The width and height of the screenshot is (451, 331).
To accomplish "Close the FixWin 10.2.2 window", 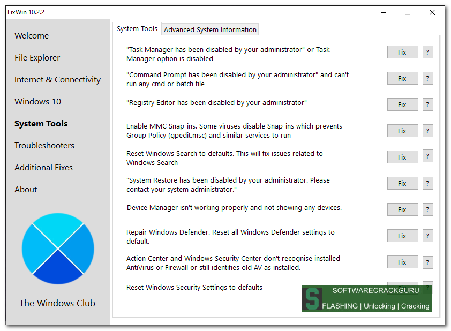I will pyautogui.click(x=432, y=12).
